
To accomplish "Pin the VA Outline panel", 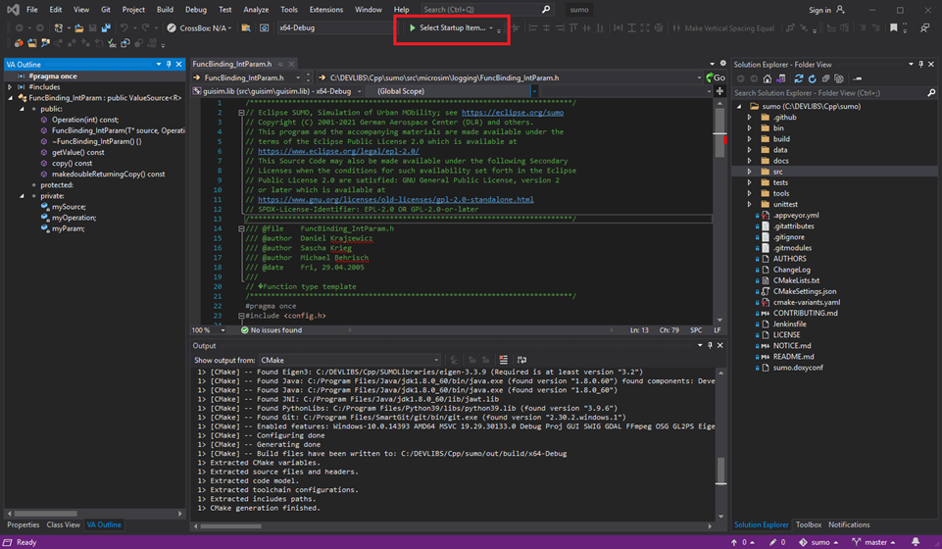I will 169,65.
